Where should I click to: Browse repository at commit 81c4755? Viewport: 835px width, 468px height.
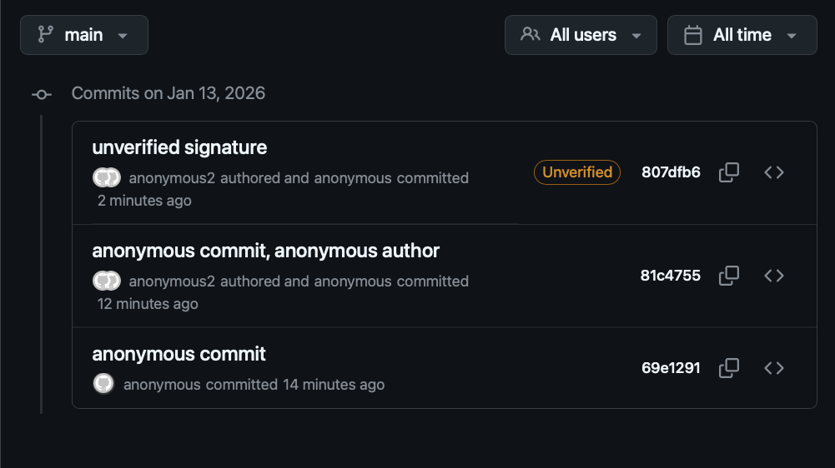[774, 276]
